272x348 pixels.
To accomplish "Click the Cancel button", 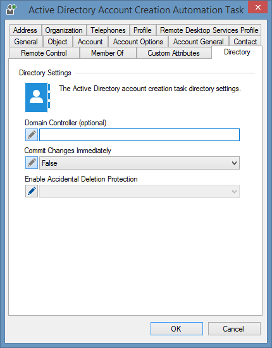I will (x=234, y=328).
